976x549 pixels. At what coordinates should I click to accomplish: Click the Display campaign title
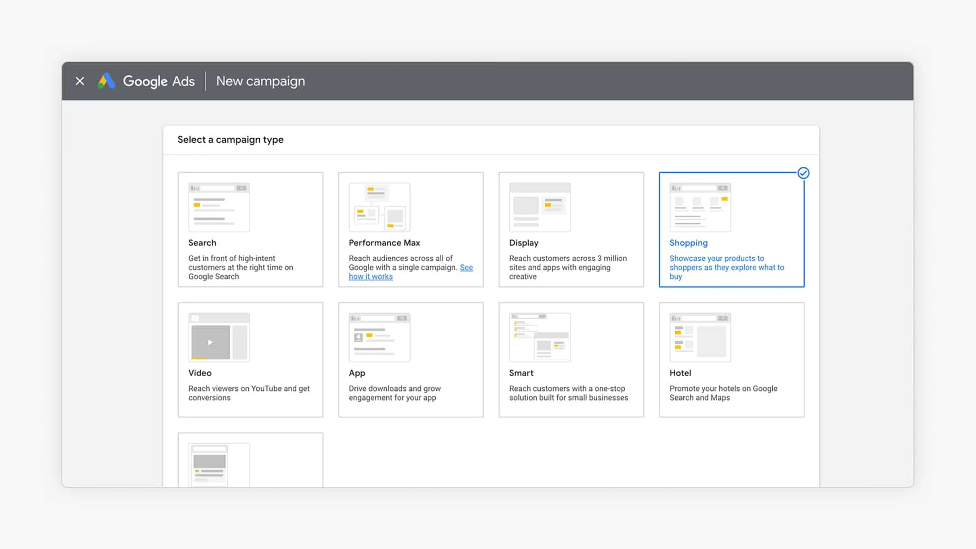click(524, 243)
